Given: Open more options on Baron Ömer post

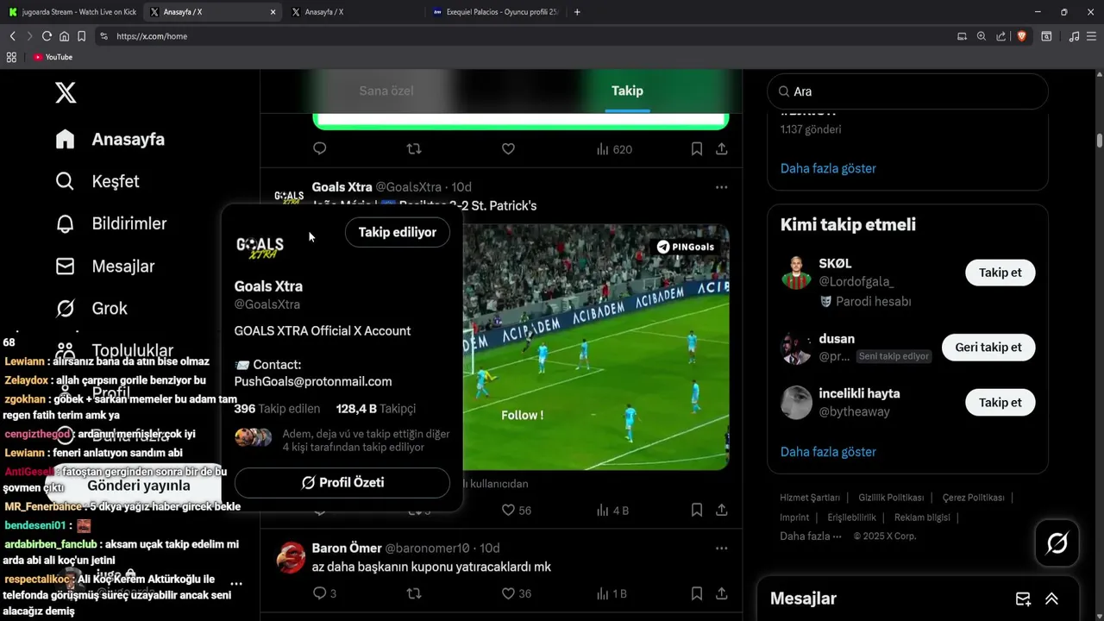Looking at the screenshot, I should coord(721,549).
